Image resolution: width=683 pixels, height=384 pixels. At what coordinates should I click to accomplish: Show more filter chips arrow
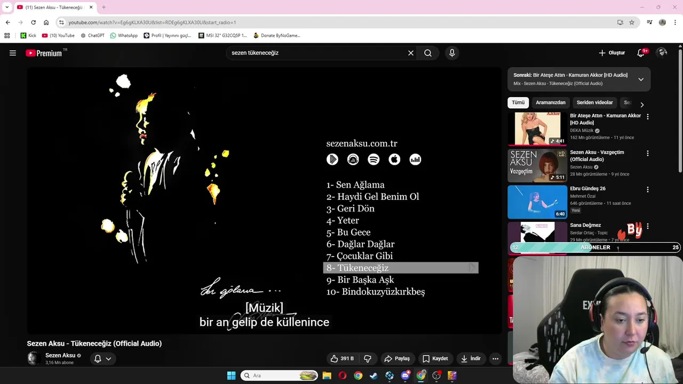pyautogui.click(x=642, y=105)
